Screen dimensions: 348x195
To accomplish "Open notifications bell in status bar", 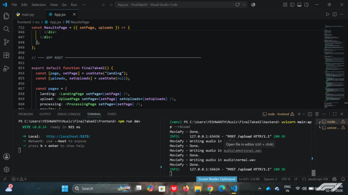I will pos(343,179).
